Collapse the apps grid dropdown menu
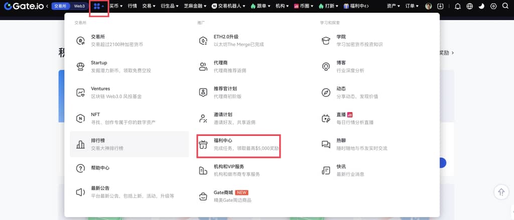Viewport: 514px width, 220px height. point(98,6)
